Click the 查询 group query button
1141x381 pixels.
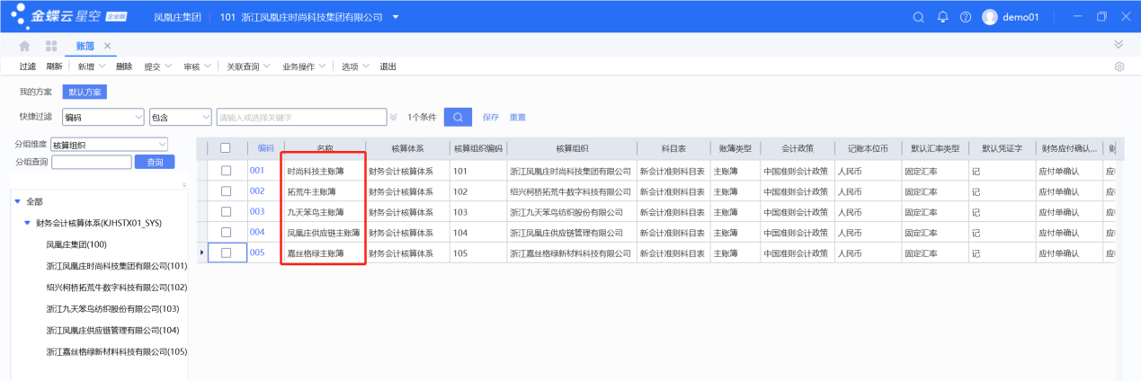(x=155, y=162)
